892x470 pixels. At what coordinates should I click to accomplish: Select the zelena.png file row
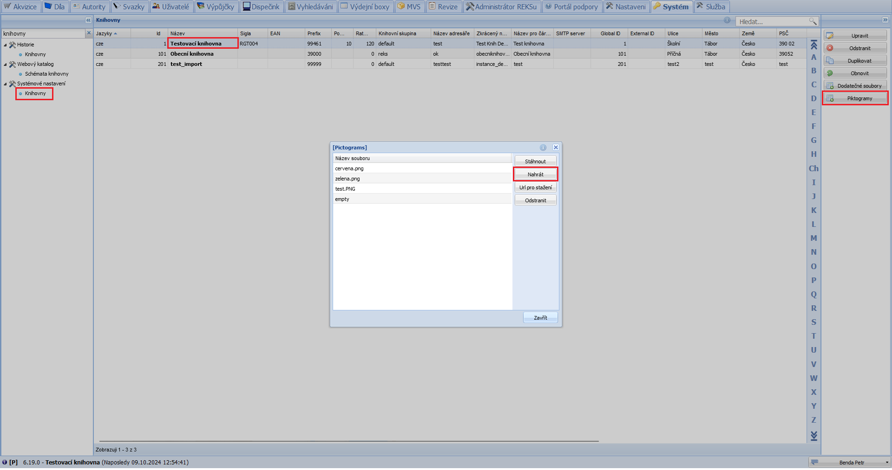[422, 179]
